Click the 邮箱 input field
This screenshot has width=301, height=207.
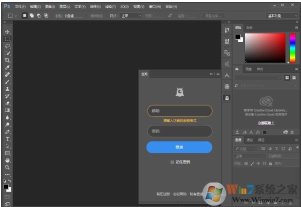(x=179, y=110)
